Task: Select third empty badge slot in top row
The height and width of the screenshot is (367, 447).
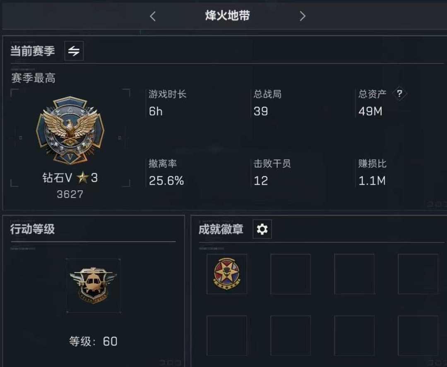Action: (x=354, y=274)
